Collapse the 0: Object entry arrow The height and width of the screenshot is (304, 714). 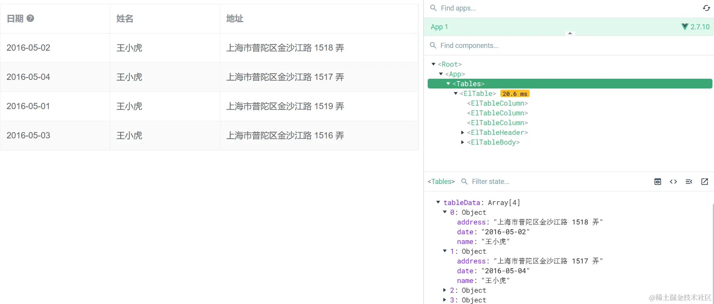[x=445, y=212]
